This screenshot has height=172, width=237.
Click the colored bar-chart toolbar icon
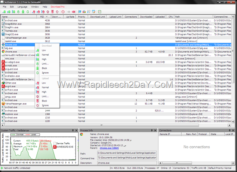pyautogui.click(x=84, y=11)
